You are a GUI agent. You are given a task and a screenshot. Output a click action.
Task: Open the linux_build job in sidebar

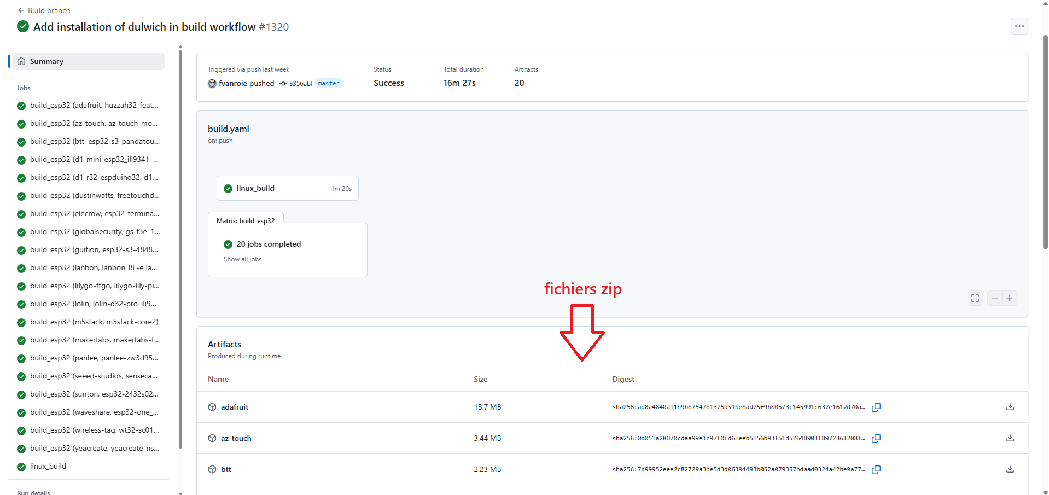[48, 466]
